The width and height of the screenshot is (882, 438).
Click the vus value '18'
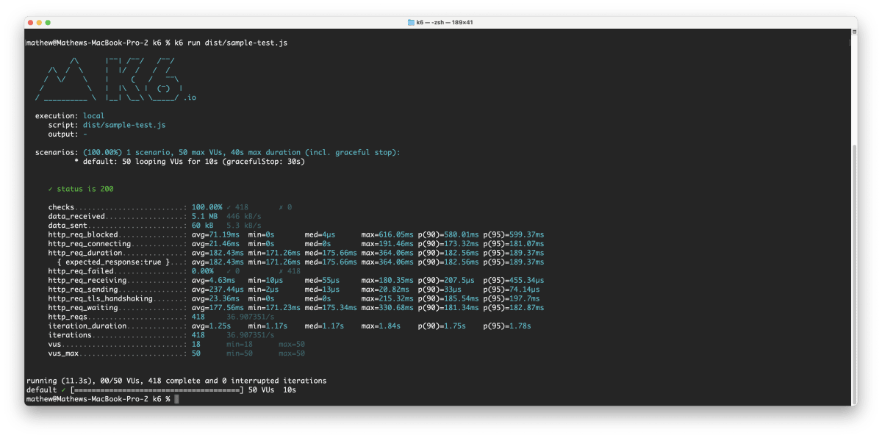[196, 343]
